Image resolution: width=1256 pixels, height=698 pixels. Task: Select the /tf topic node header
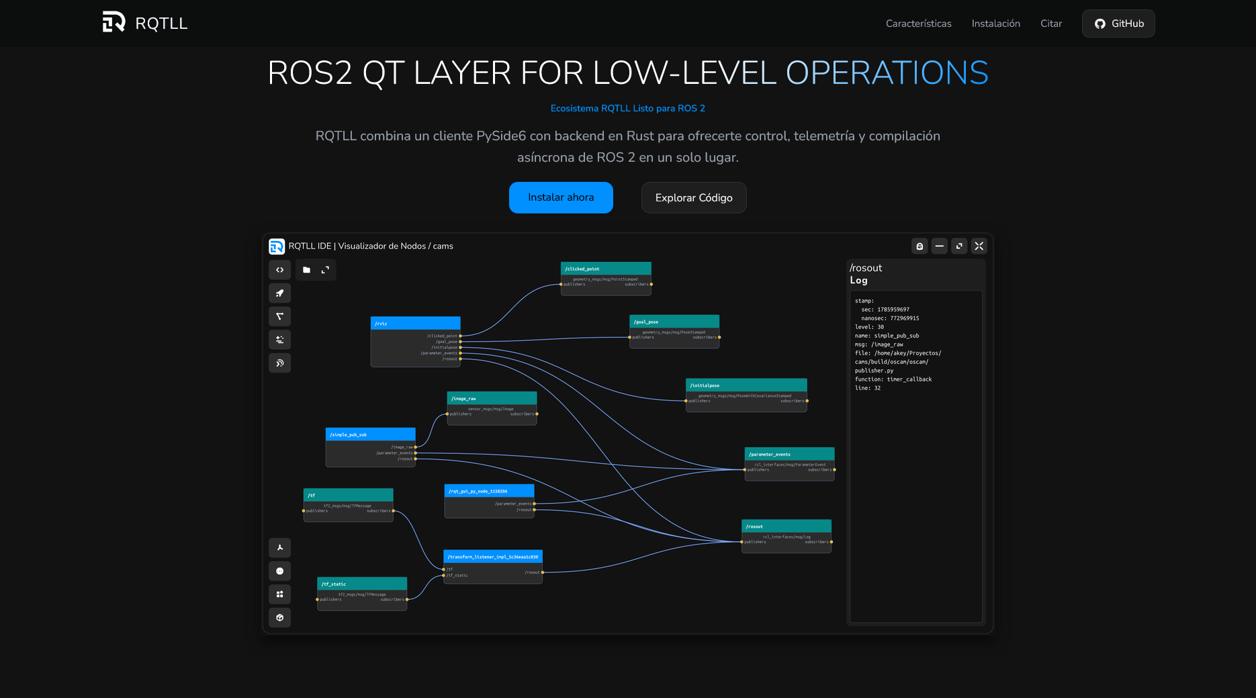348,495
